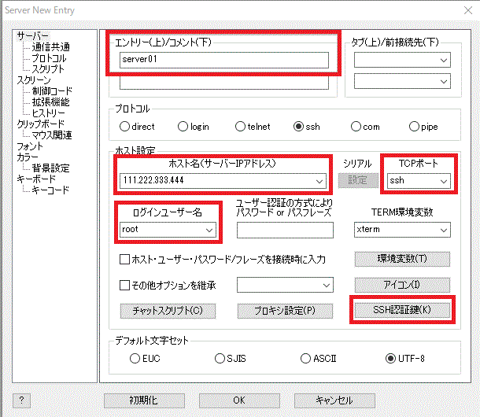Click the キャンセル button
Image resolution: width=480 pixels, height=417 pixels.
tap(334, 400)
